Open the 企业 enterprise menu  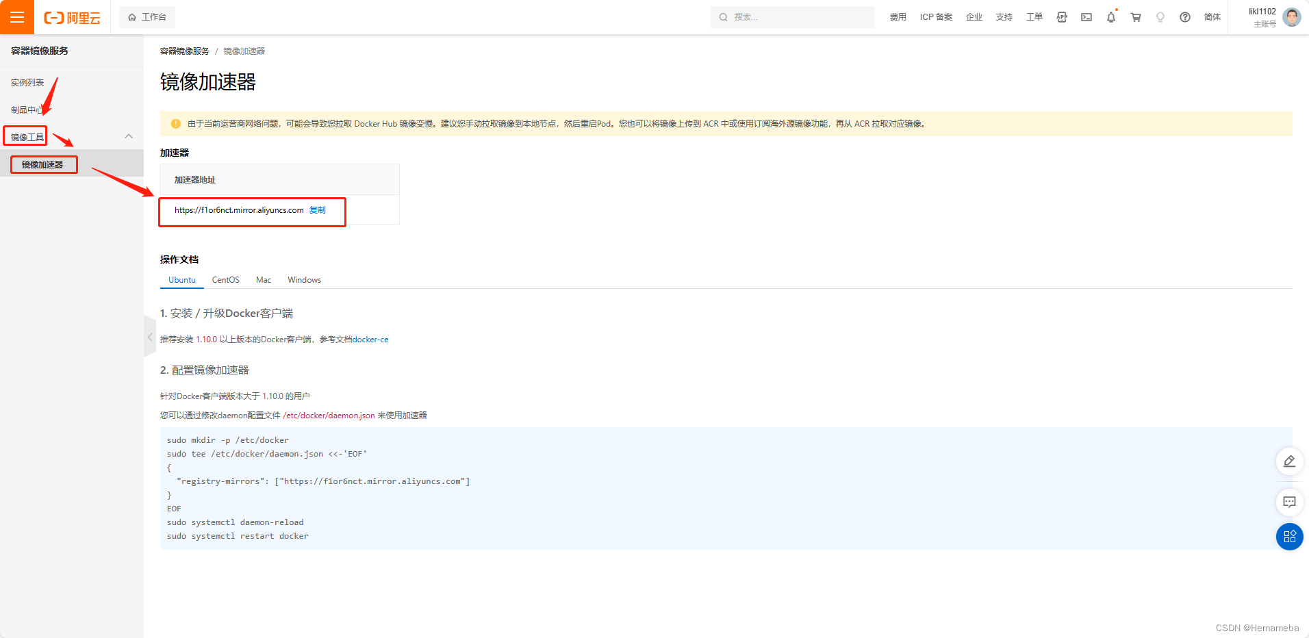974,17
